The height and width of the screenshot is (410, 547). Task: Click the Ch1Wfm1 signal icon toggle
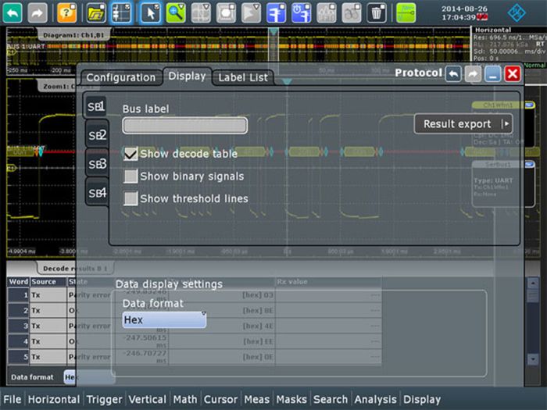point(530,105)
